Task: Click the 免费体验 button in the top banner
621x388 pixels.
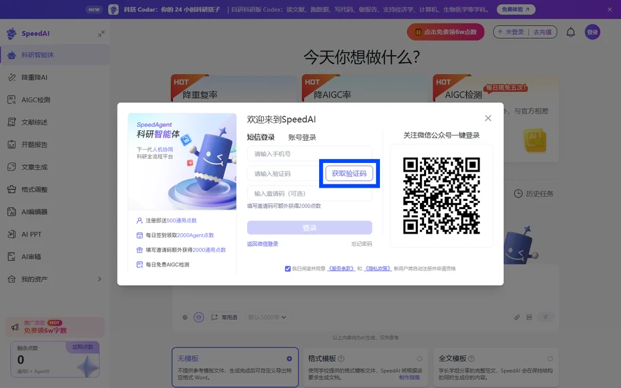Action: [x=515, y=9]
